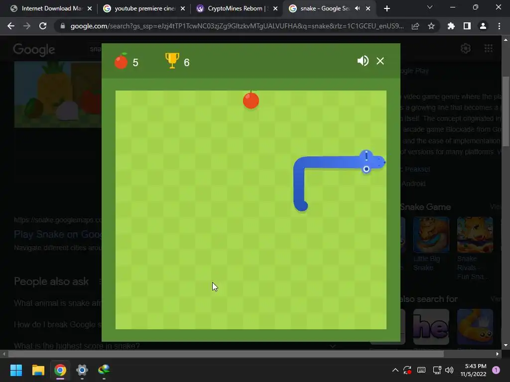The width and height of the screenshot is (510, 382).
Task: Open Settings from the taskbar
Action: click(x=82, y=370)
